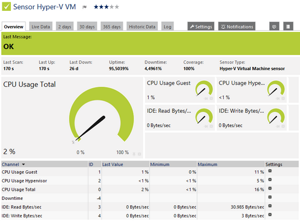
Task: Select CPU Usage Hypervisor channel row name
Action: (24, 181)
